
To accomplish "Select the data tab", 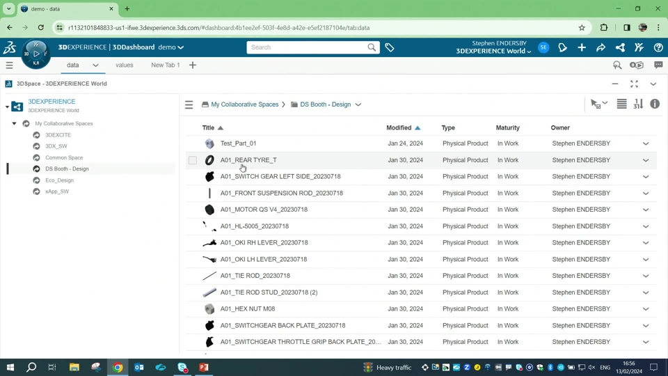I will click(x=73, y=65).
